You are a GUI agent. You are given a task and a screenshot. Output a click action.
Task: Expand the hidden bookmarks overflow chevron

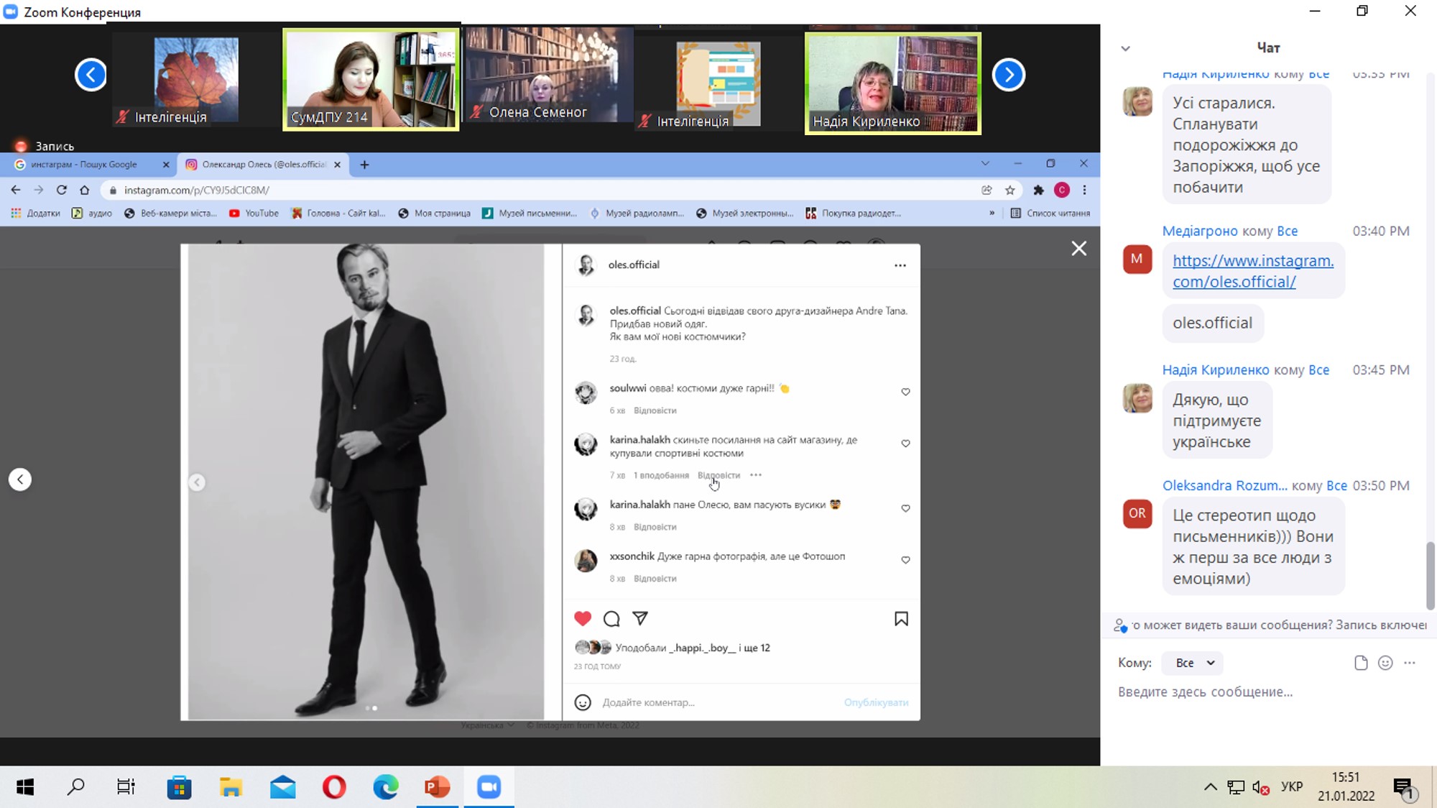[992, 213]
